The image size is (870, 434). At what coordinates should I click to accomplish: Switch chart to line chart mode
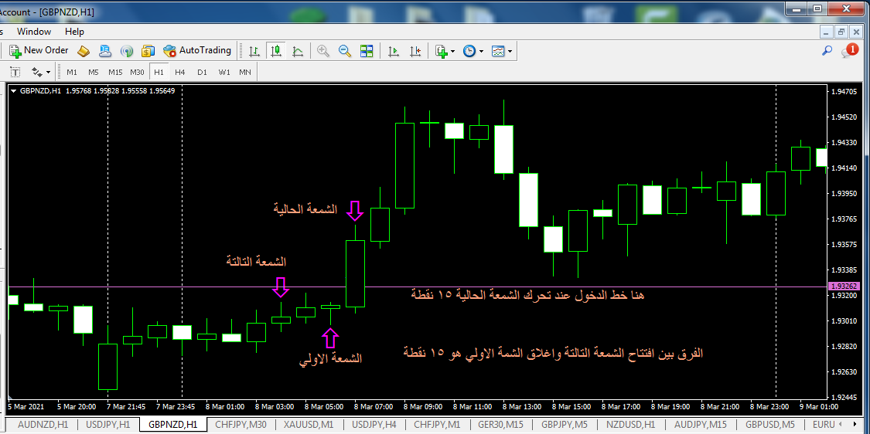297,51
